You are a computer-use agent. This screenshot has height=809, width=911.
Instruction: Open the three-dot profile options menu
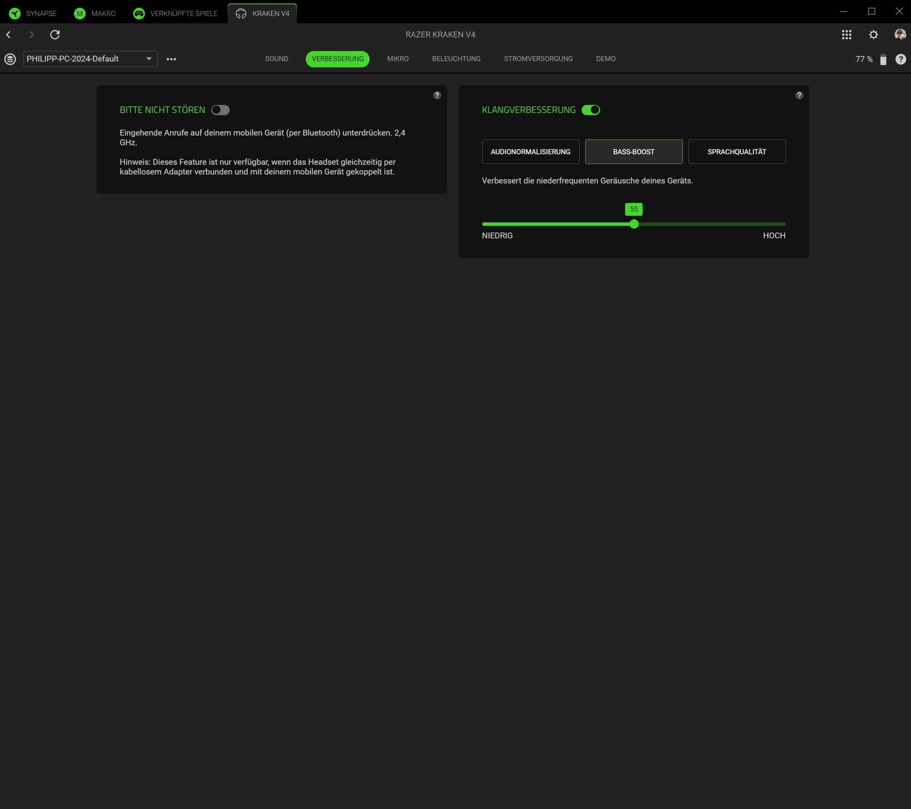[171, 59]
